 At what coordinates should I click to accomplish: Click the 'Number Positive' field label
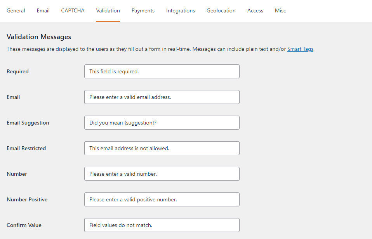tap(27, 199)
